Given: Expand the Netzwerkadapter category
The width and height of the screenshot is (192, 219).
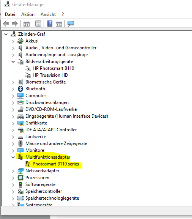Looking at the screenshot, I should (13, 171).
